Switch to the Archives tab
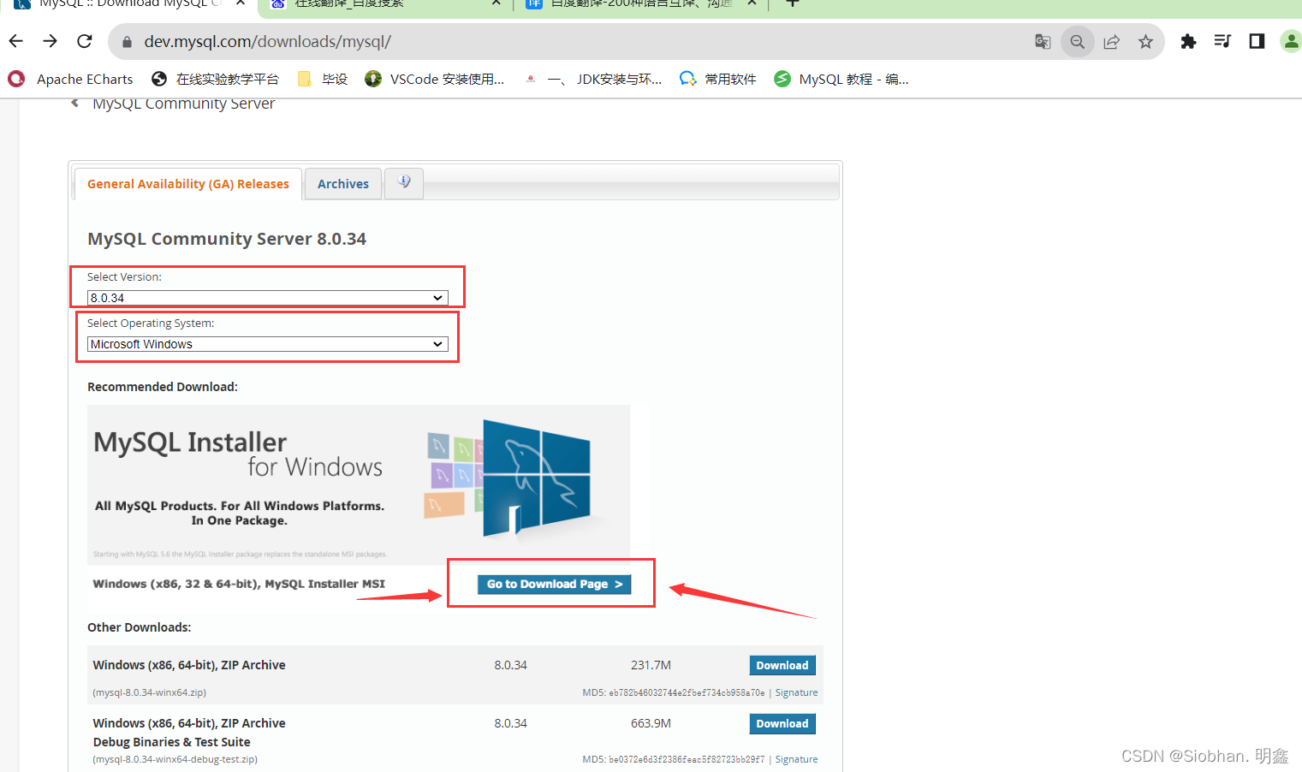This screenshot has height=772, width=1302. point(343,184)
